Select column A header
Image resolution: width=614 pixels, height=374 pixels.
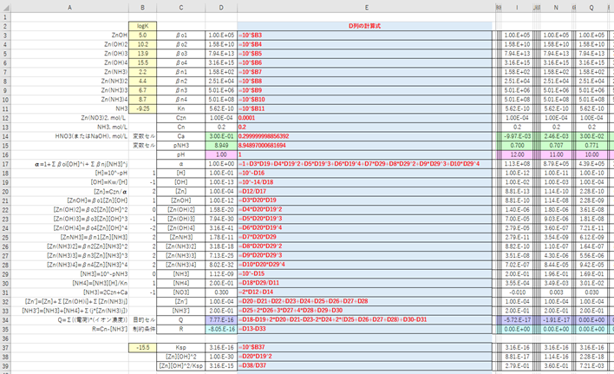69,8
